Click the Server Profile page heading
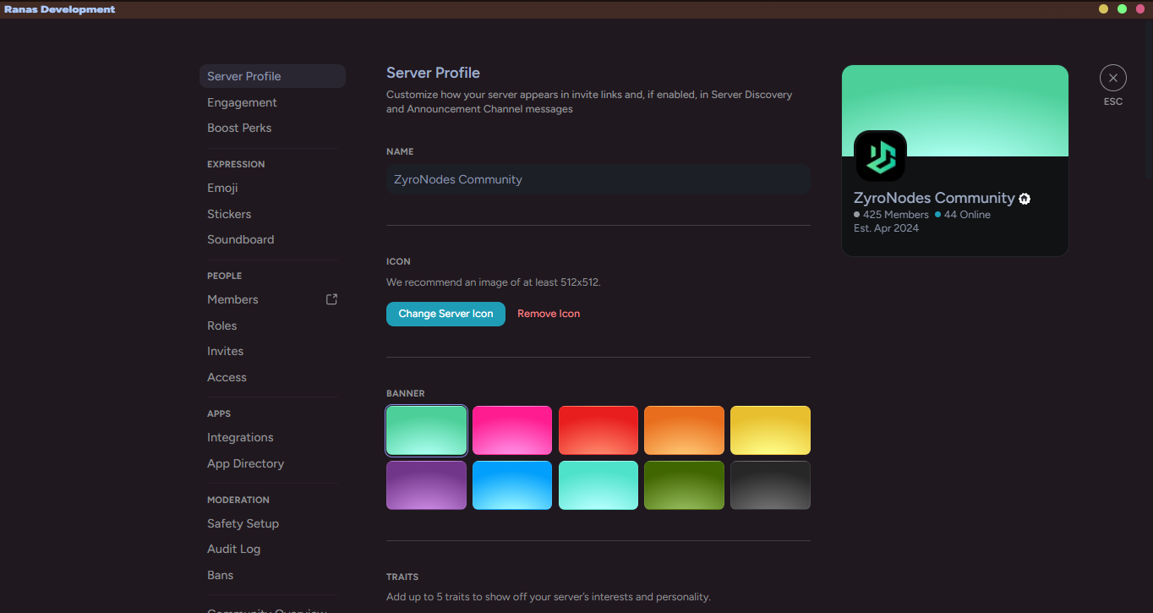 (433, 73)
